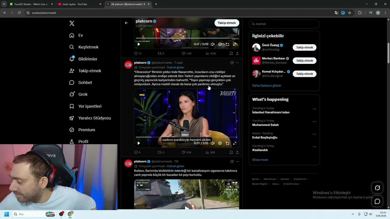View analytics of post with 412K views
Screen dimensions: 390x219
click(211, 53)
